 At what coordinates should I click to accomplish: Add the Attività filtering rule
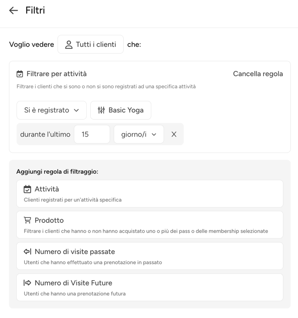pyautogui.click(x=149, y=194)
